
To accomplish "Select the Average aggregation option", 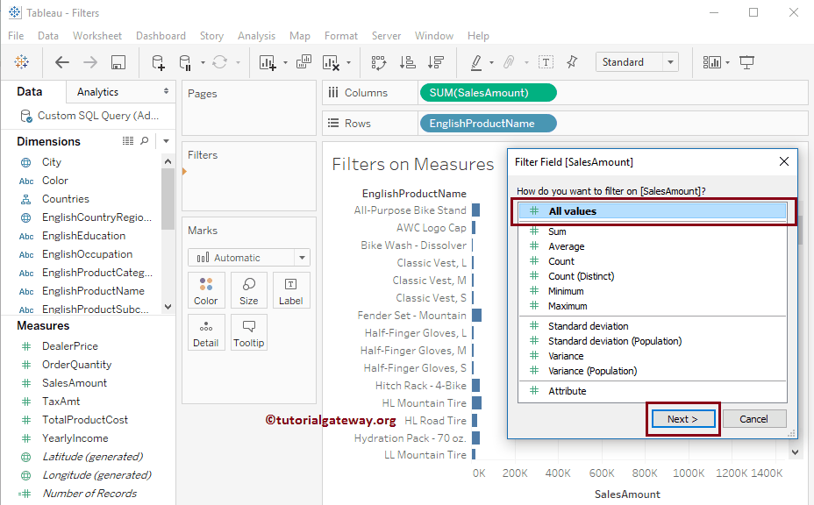I will (x=566, y=246).
